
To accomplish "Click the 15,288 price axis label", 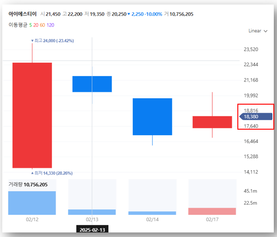I will point(251,156).
